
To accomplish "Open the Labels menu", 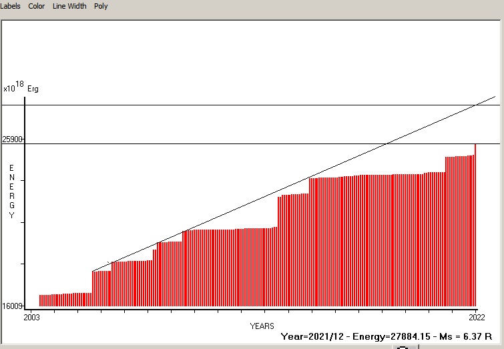I will click(10, 6).
